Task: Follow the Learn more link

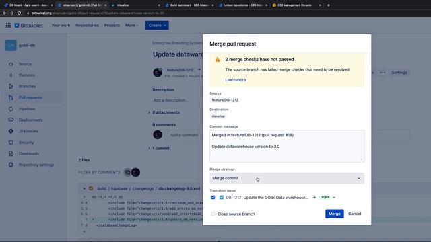Action: [236, 80]
